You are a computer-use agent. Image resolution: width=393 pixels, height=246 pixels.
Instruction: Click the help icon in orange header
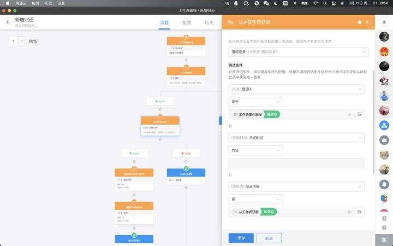(359, 22)
